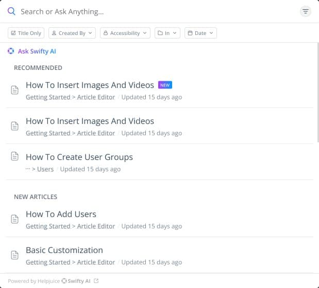Expand the Date filter dropdown
This screenshot has height=288, width=319.
pyautogui.click(x=200, y=33)
